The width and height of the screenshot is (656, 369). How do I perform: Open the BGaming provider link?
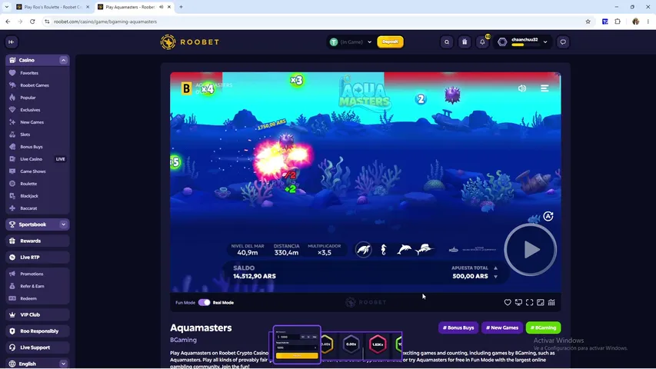coord(183,340)
